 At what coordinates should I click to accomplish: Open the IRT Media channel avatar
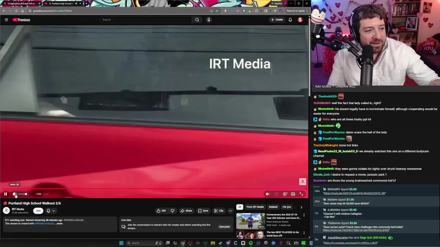(x=6, y=211)
